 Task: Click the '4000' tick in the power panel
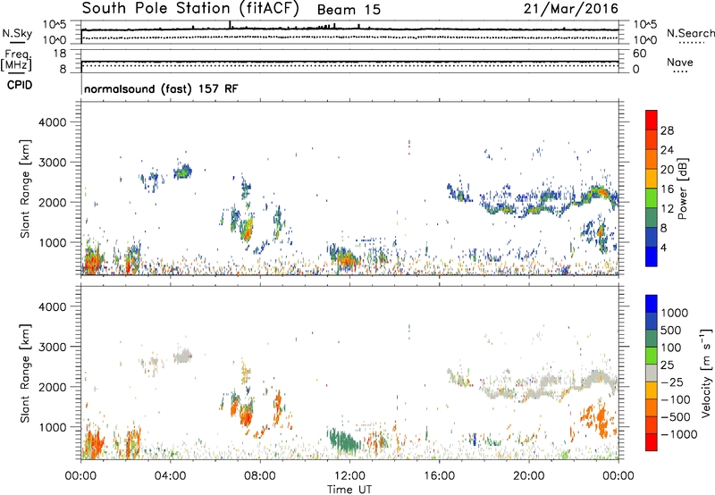tap(52, 122)
